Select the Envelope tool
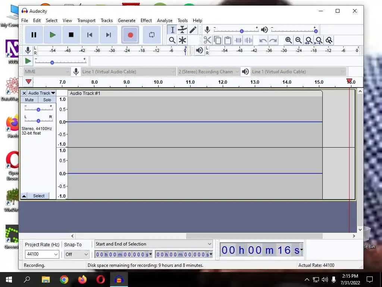This screenshot has width=382, height=287. tap(182, 30)
